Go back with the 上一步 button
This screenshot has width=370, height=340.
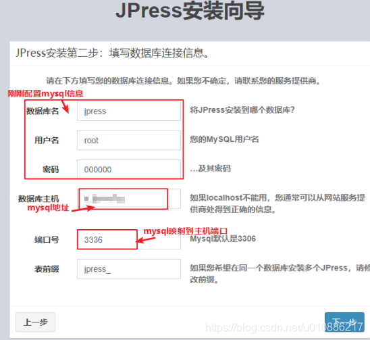[35, 322]
